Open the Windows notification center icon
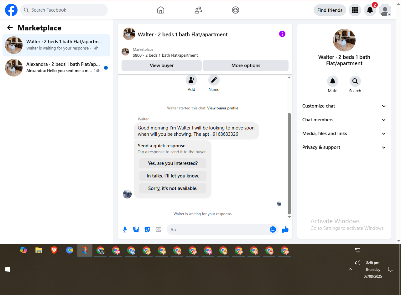 tap(391, 269)
